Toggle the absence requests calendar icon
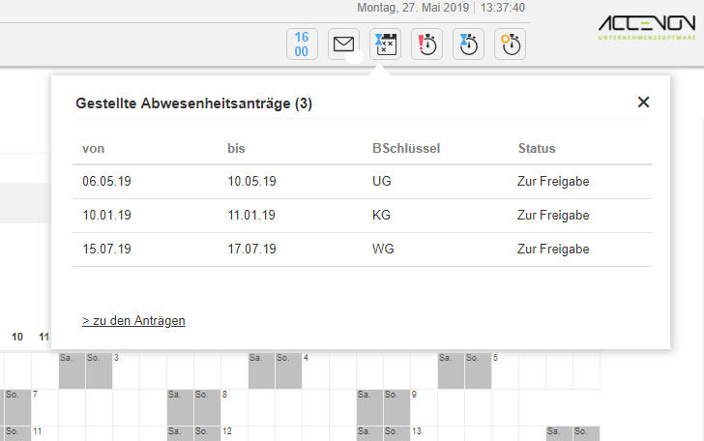This screenshot has width=704, height=441. (385, 44)
